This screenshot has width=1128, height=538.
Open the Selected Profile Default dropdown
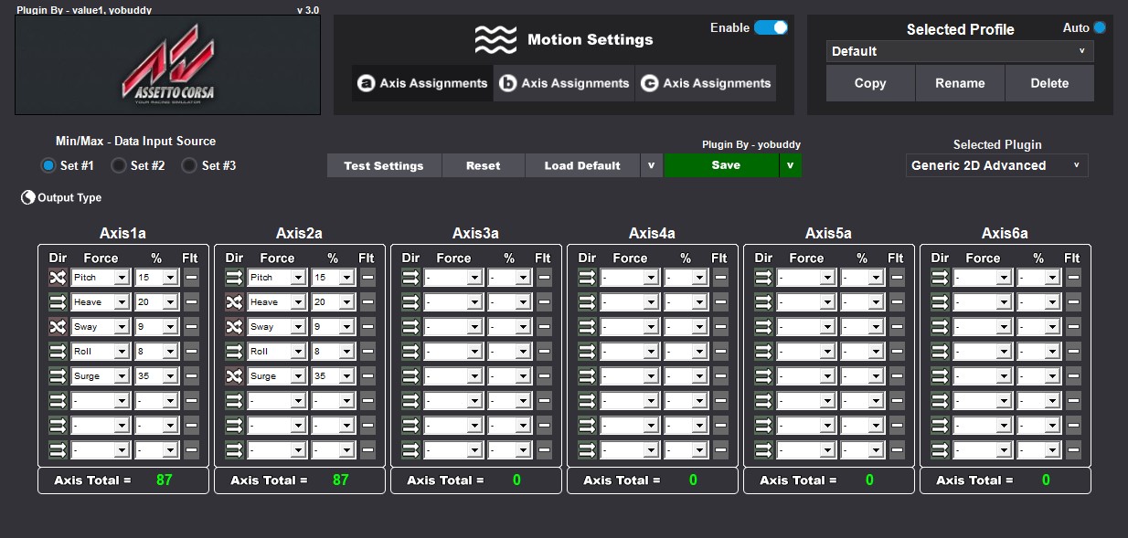pyautogui.click(x=960, y=51)
